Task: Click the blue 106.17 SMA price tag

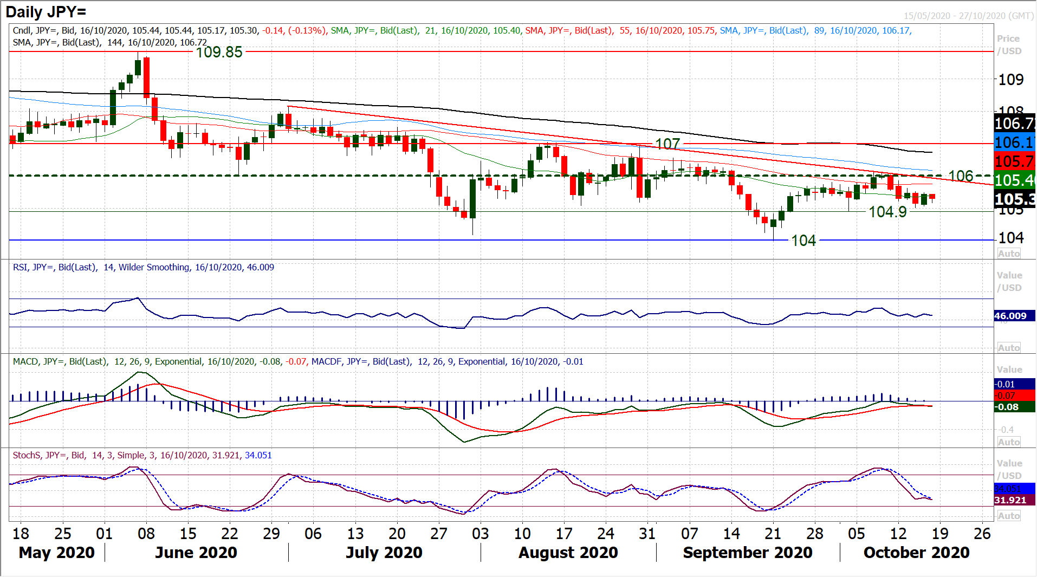Action: (1015, 142)
